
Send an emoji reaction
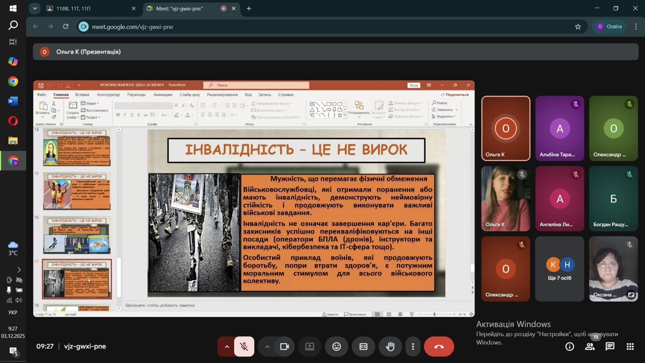point(337,346)
